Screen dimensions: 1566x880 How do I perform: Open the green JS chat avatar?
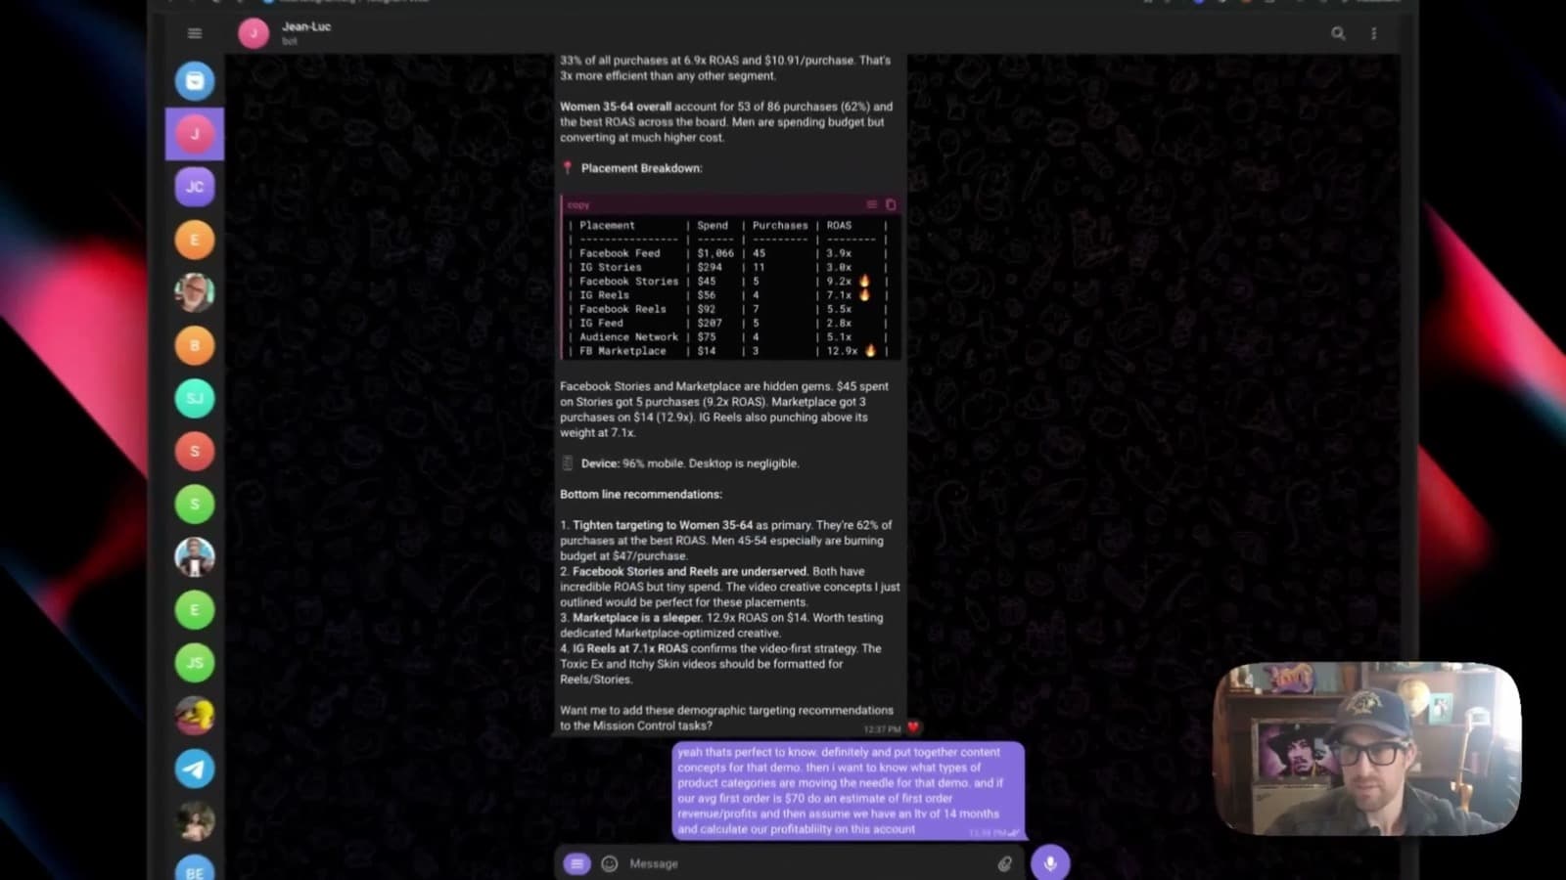click(195, 663)
